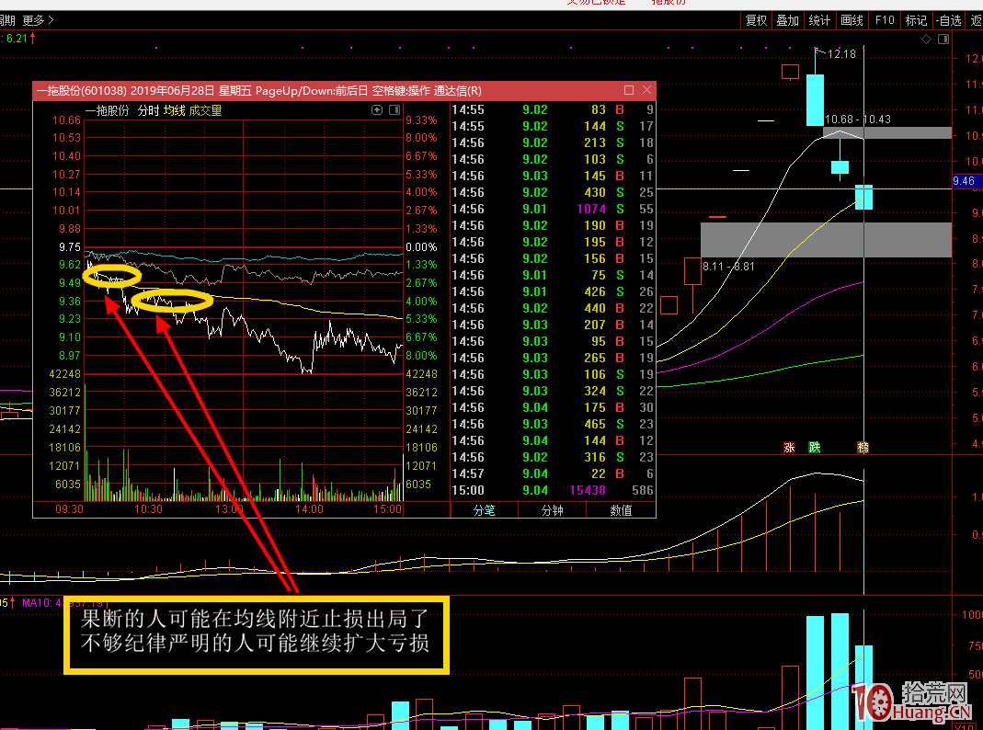Click the 1074 volume trade entry

coord(591,210)
